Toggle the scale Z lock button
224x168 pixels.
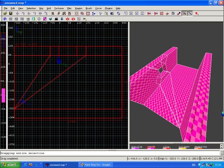coord(143,14)
